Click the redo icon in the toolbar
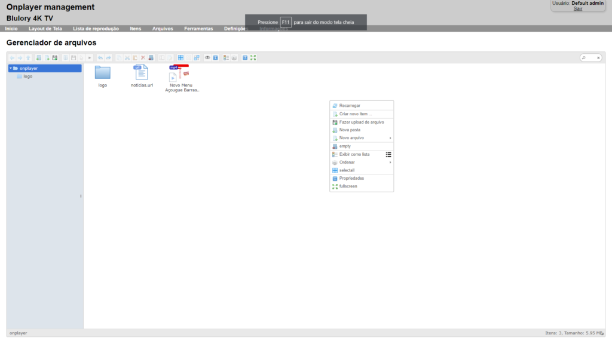 (x=109, y=58)
